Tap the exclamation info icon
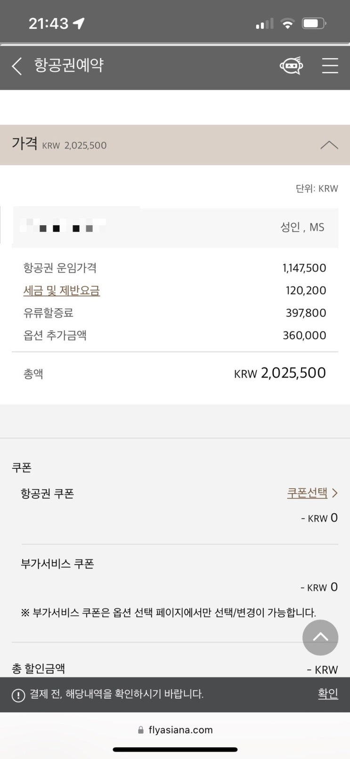This screenshot has height=759, width=350. coord(18,695)
